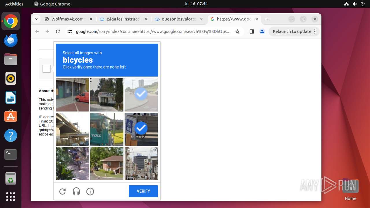Open the Files manager from the dock
370x208 pixels.
tap(11, 59)
